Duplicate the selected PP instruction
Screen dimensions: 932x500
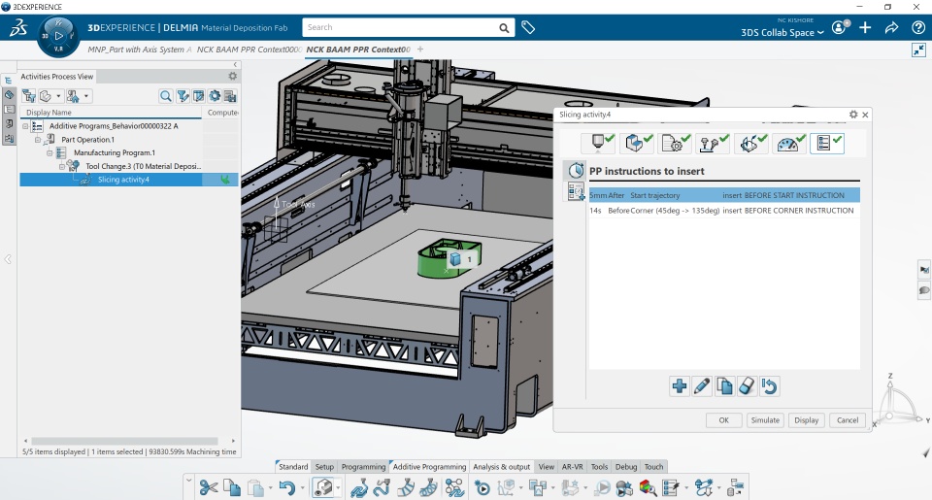point(724,386)
